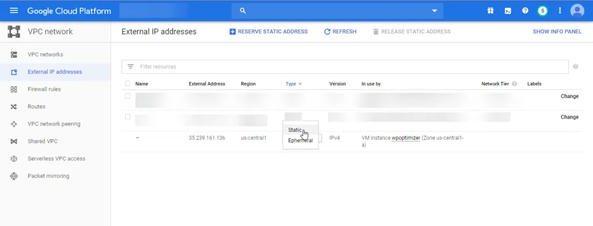Screen dimensions: 593x226
Task: Click IP address 35.239.161.136
Action: (207, 138)
